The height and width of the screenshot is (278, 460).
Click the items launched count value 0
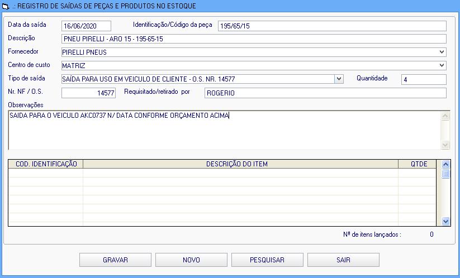(431, 234)
